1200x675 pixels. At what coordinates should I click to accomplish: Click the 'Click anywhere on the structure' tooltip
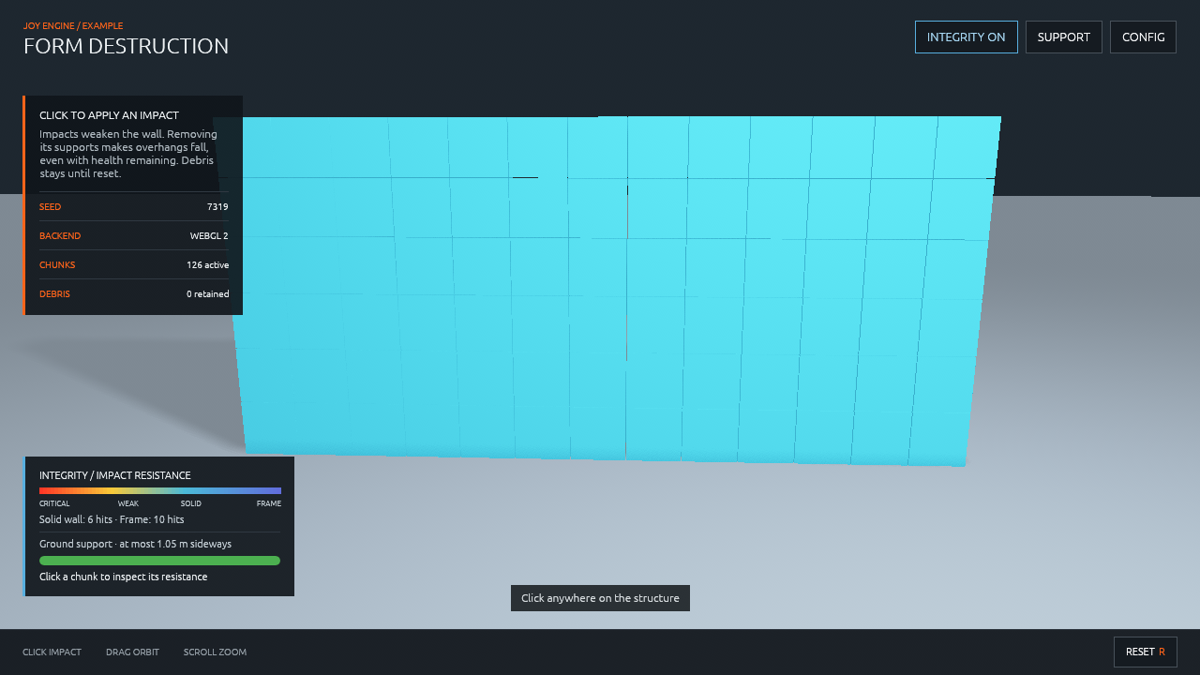pyautogui.click(x=600, y=598)
